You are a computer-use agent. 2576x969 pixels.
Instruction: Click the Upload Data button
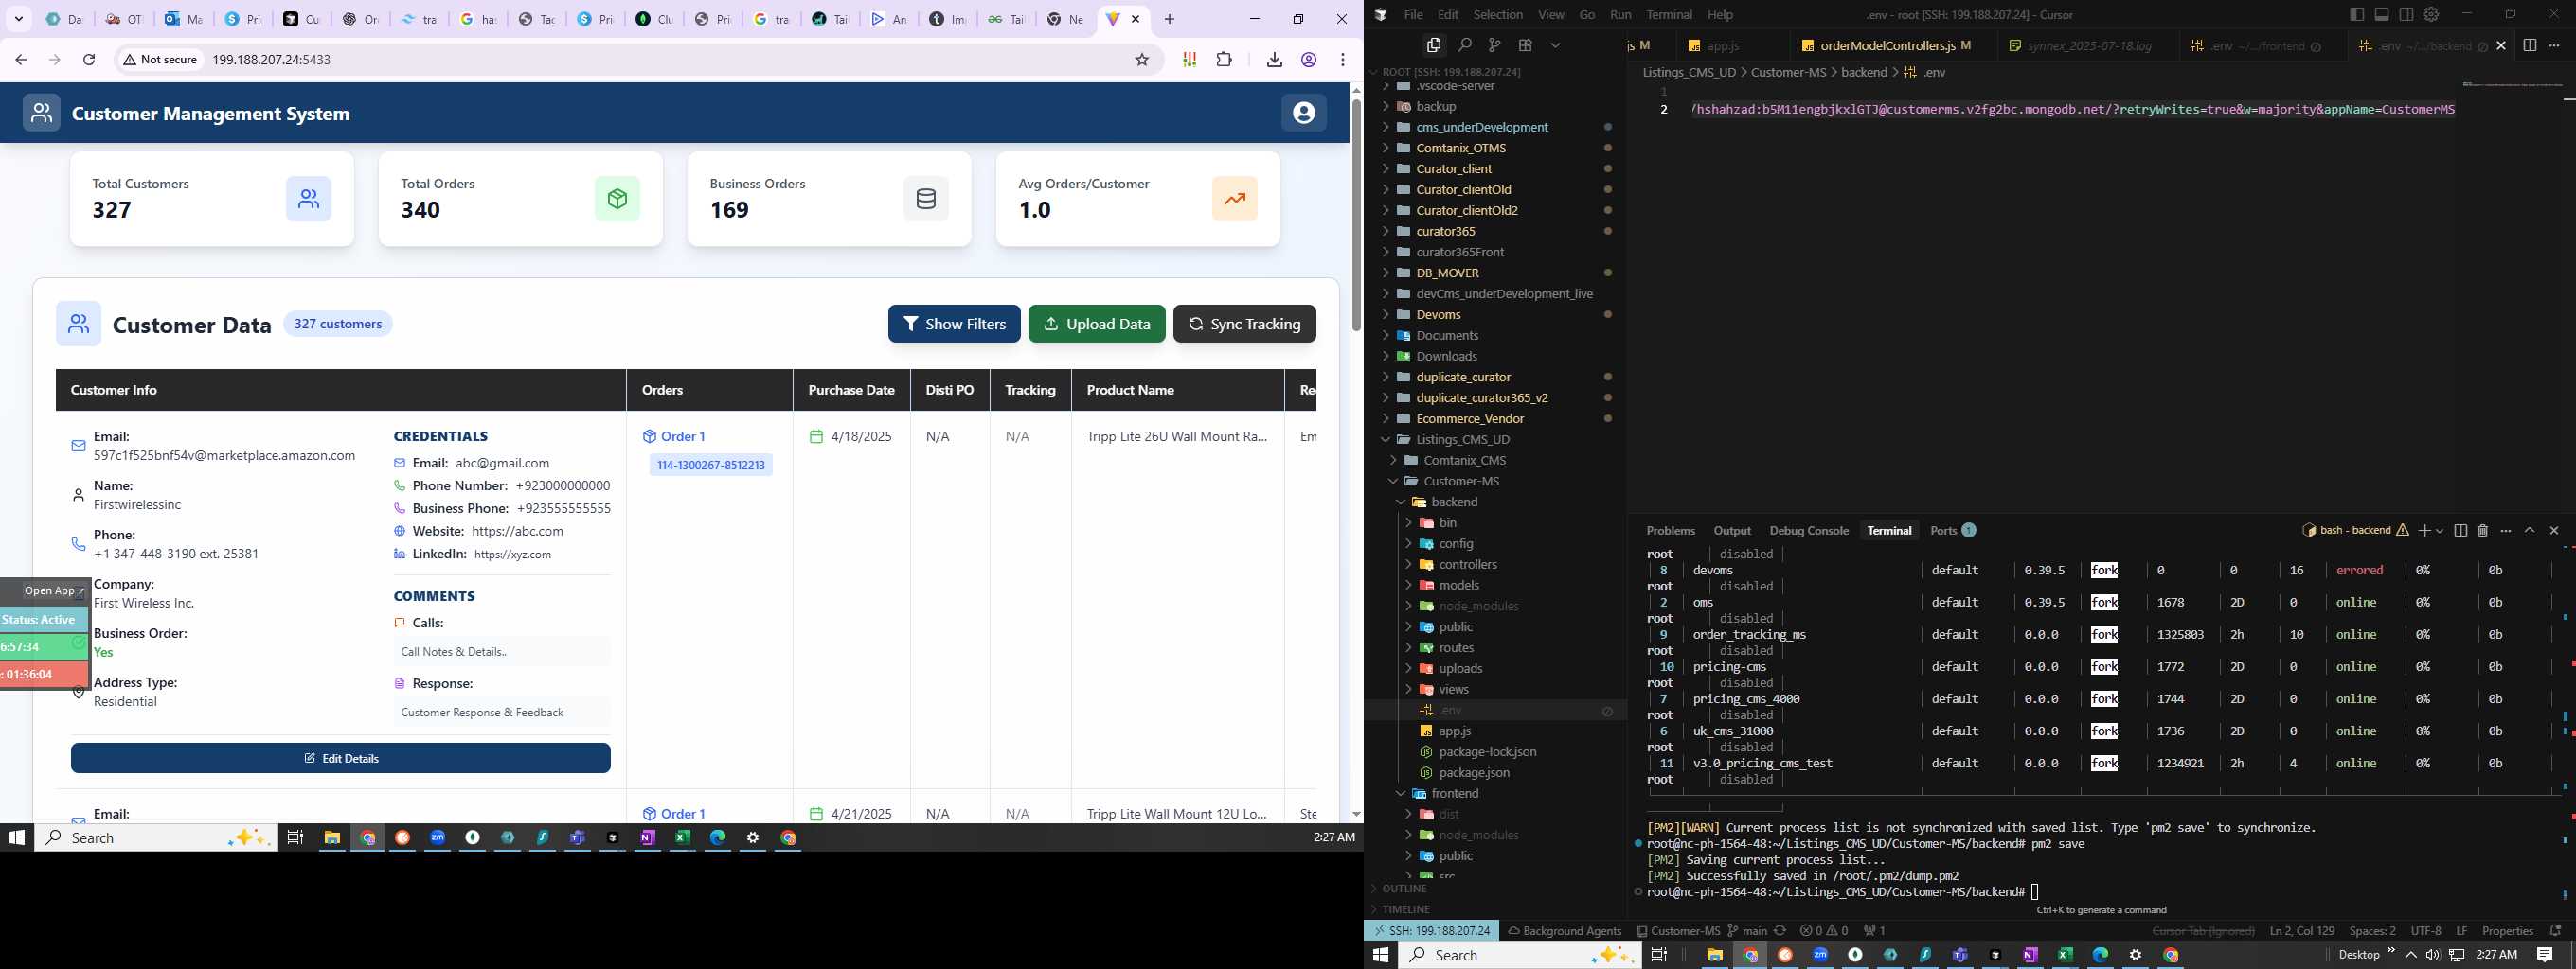tap(1097, 324)
